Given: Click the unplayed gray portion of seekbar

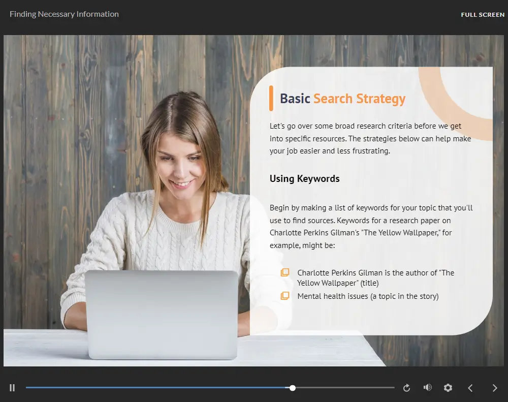Looking at the screenshot, I should [x=345, y=388].
